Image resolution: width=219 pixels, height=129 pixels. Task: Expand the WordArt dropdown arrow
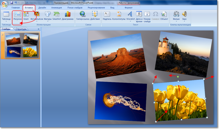(x=131, y=21)
